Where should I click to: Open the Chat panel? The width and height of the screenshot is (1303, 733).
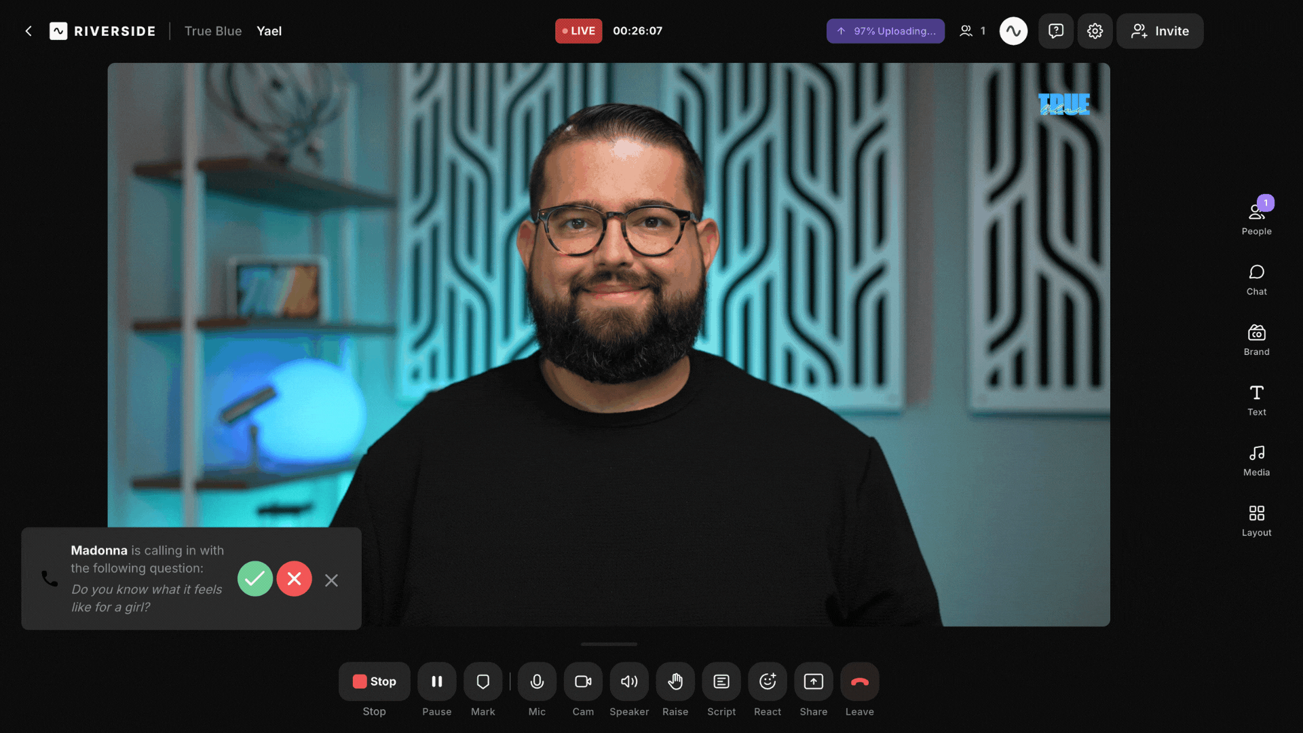tap(1256, 279)
